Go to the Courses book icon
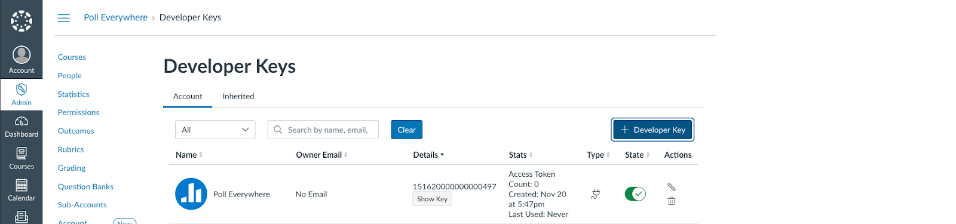This screenshot has width=956, height=224. (22, 154)
